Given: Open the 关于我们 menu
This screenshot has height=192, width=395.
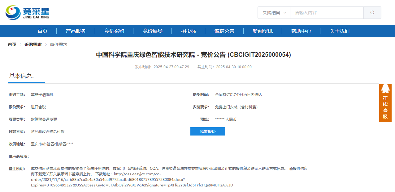Looking at the screenshot, I should coord(339,31).
